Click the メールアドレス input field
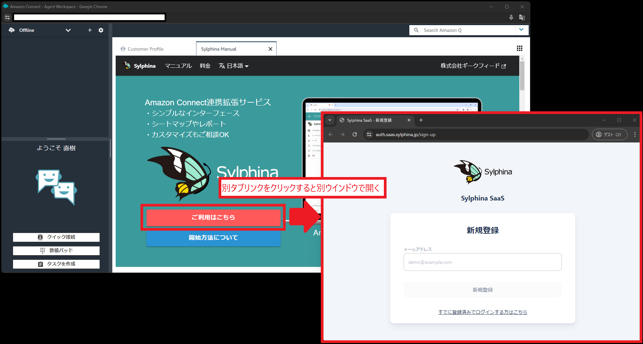The image size is (643, 344). pyautogui.click(x=483, y=262)
